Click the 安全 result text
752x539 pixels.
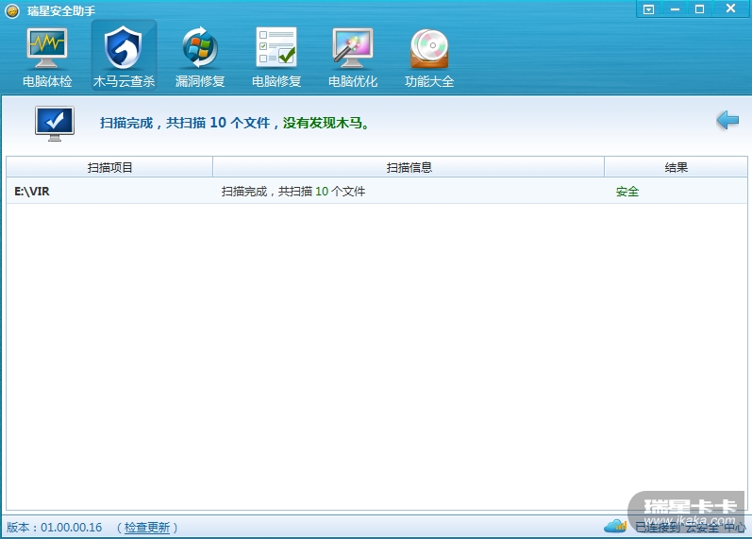pyautogui.click(x=627, y=192)
